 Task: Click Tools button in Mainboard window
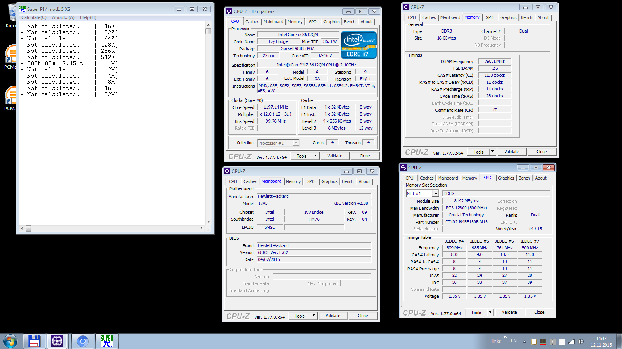(300, 316)
